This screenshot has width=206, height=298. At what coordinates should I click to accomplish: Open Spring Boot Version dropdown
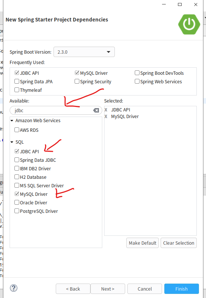(x=84, y=52)
